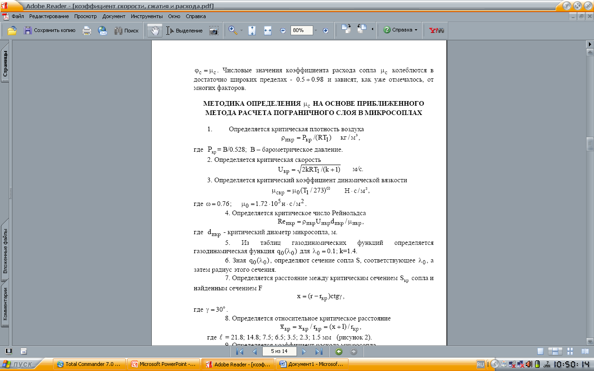This screenshot has width=594, height=371.
Task: Open the Файл menu
Action: [x=18, y=16]
